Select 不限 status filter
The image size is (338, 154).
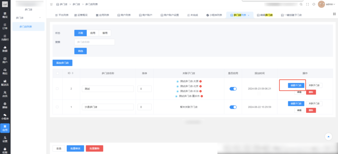click(x=81, y=33)
